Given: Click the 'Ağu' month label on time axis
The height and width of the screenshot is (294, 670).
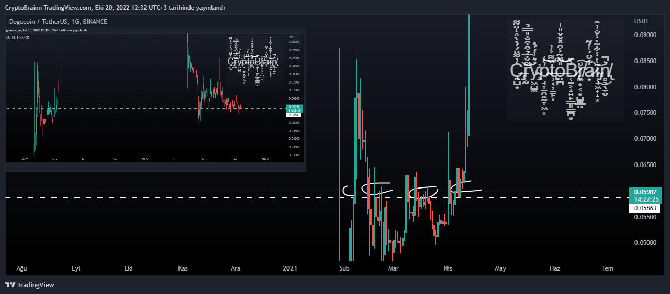Looking at the screenshot, I should click(21, 268).
